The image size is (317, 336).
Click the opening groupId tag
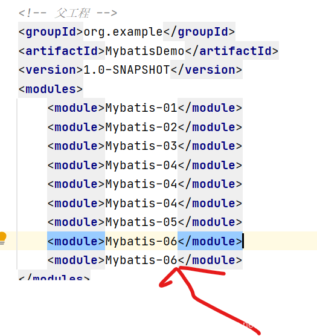coord(51,32)
